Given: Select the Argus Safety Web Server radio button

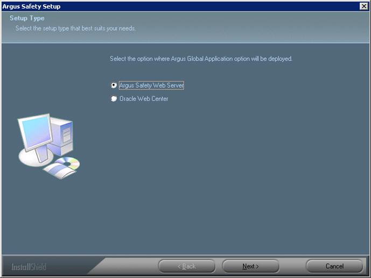Looking at the screenshot, I should pos(114,85).
